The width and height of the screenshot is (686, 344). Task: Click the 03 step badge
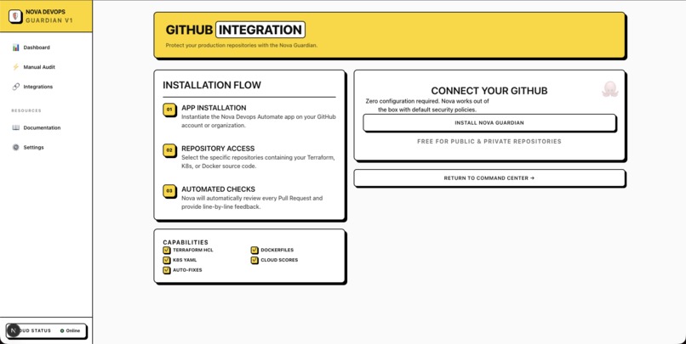169,191
